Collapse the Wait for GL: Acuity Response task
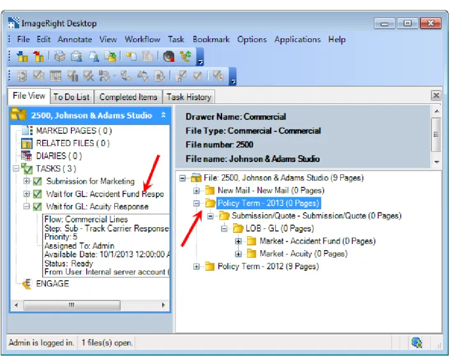Screen dimensions: 450x356 tap(26, 206)
